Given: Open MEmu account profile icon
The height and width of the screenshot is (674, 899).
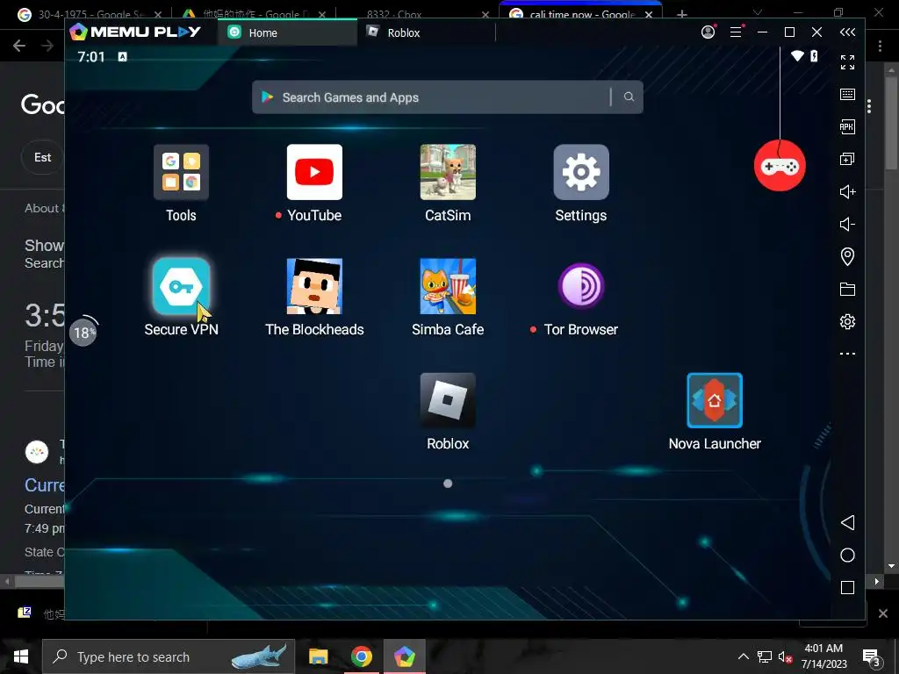Looking at the screenshot, I should click(x=708, y=32).
